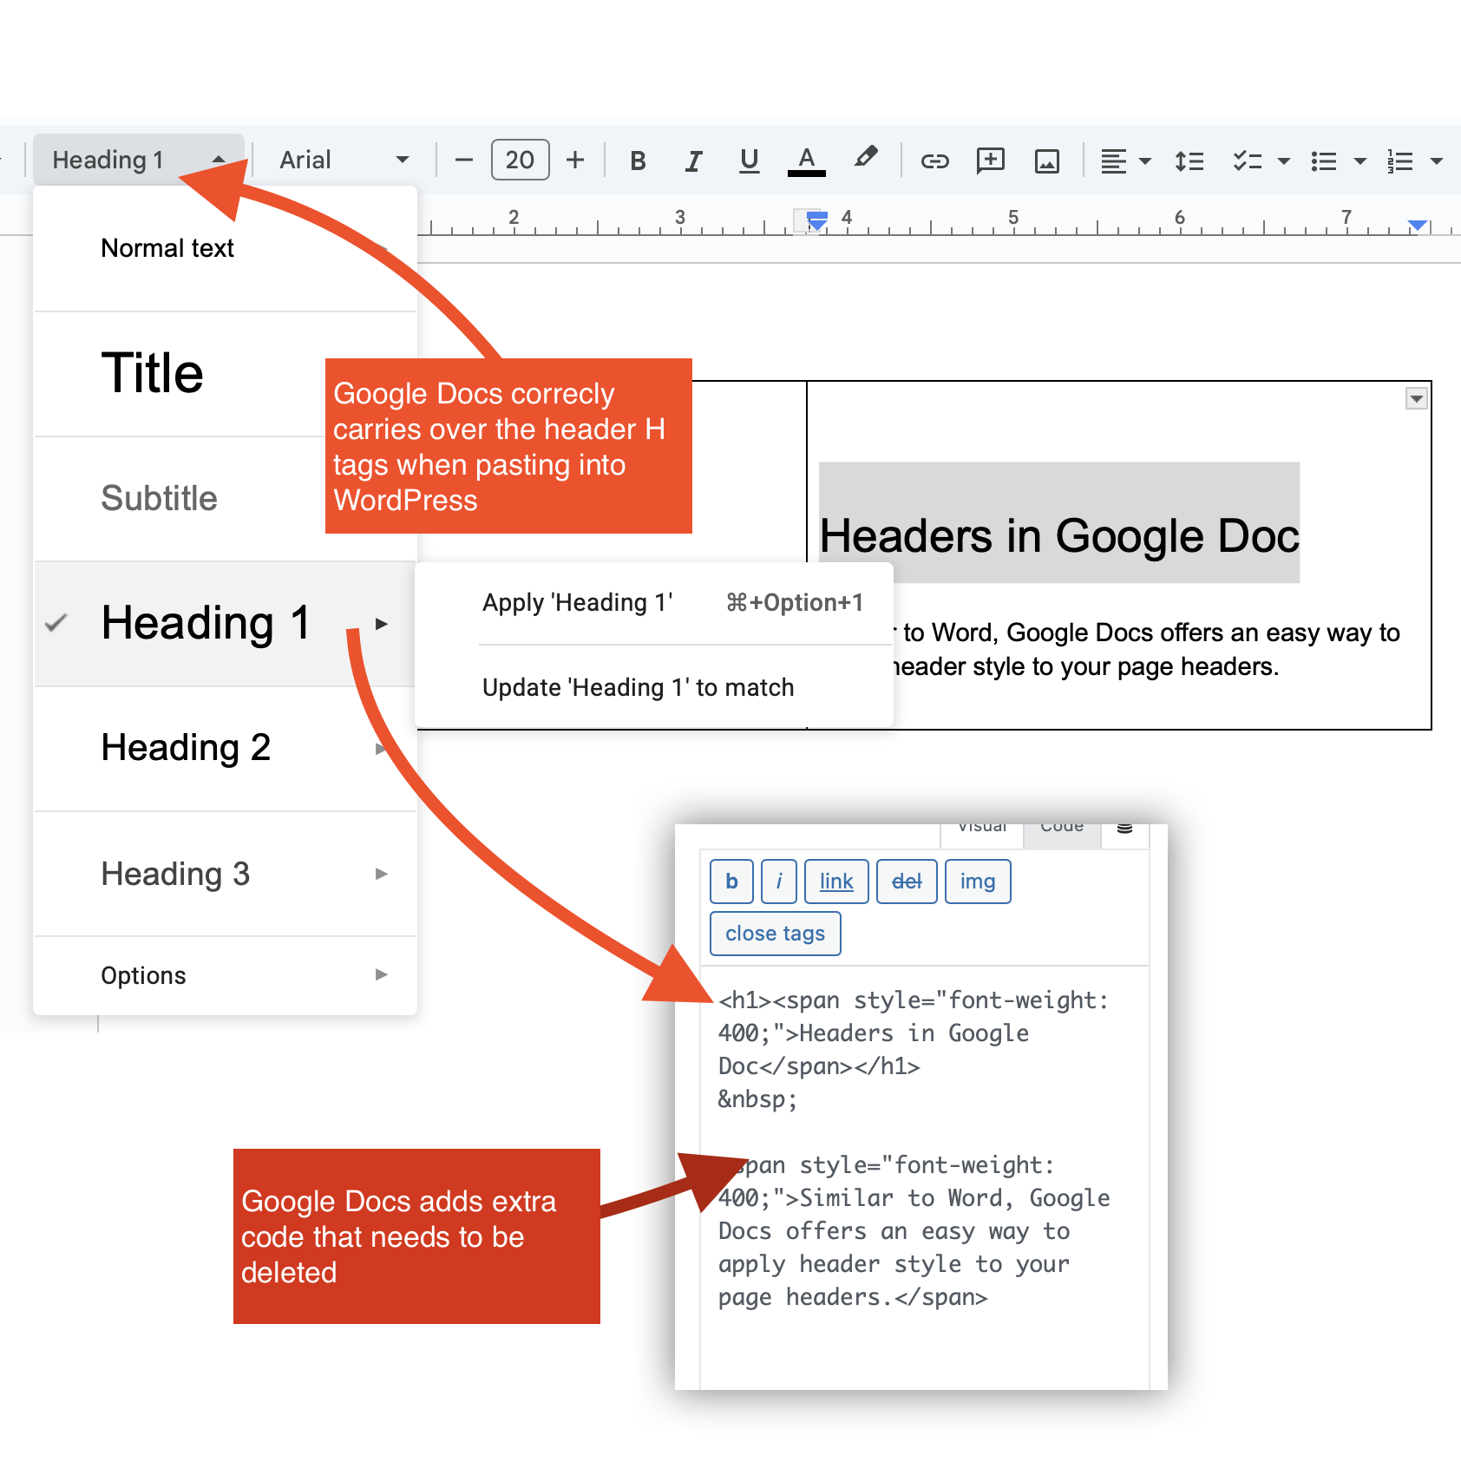Increase font size with plus button
Viewport: 1461px width, 1475px height.
tap(575, 161)
